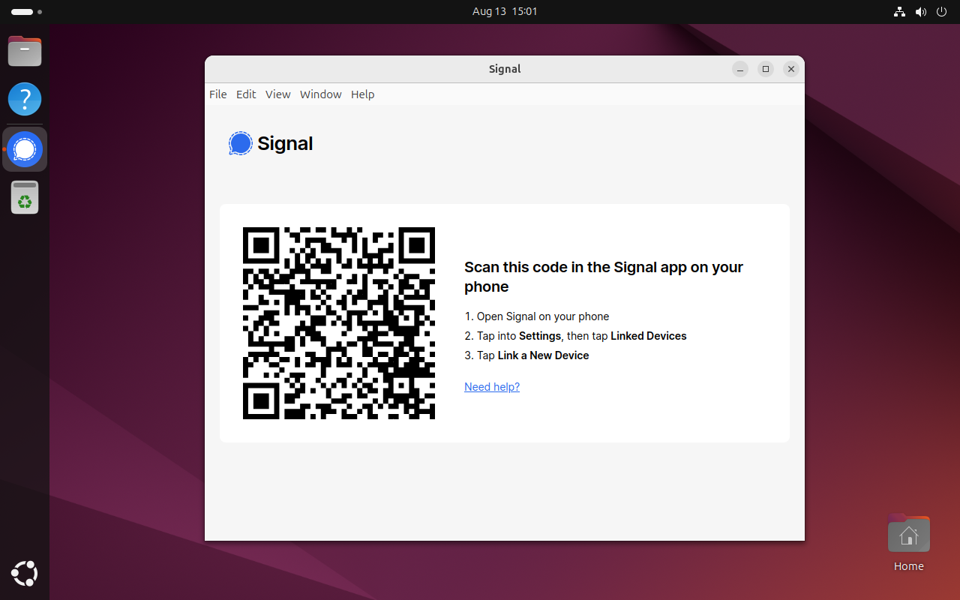Click the Signal logo icon in header
The image size is (960, 600).
241,143
